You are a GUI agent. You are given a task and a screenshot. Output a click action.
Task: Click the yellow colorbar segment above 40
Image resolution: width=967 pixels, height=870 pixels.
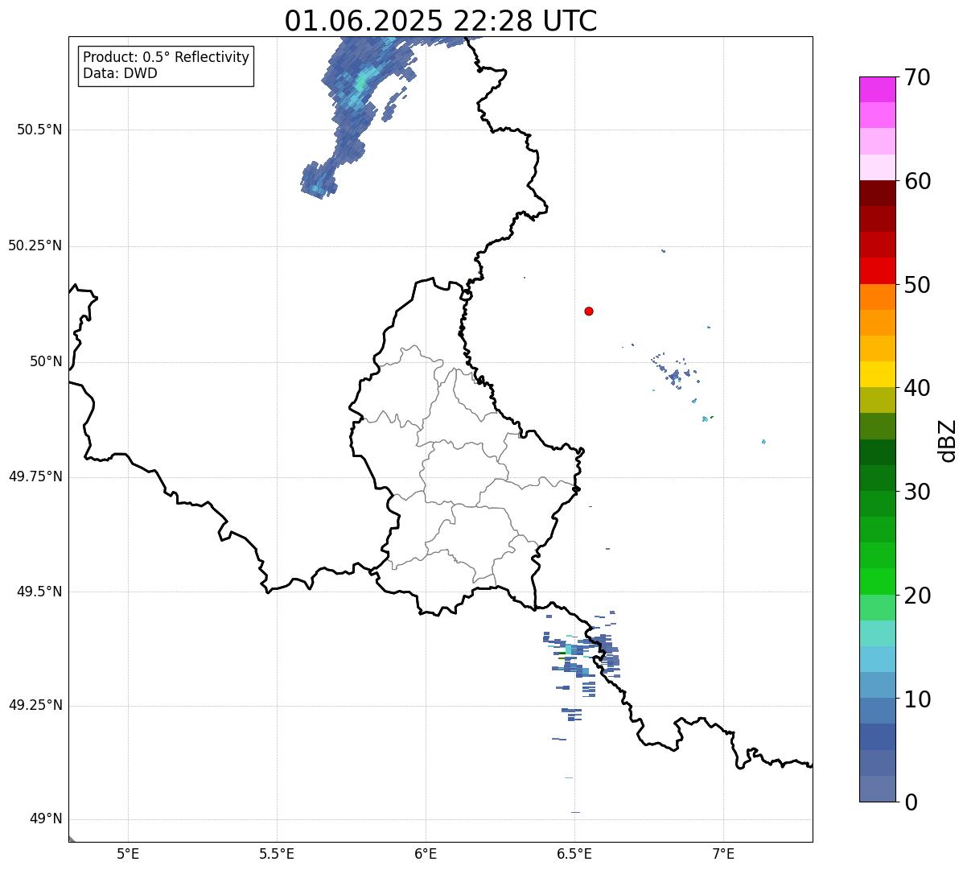[877, 374]
